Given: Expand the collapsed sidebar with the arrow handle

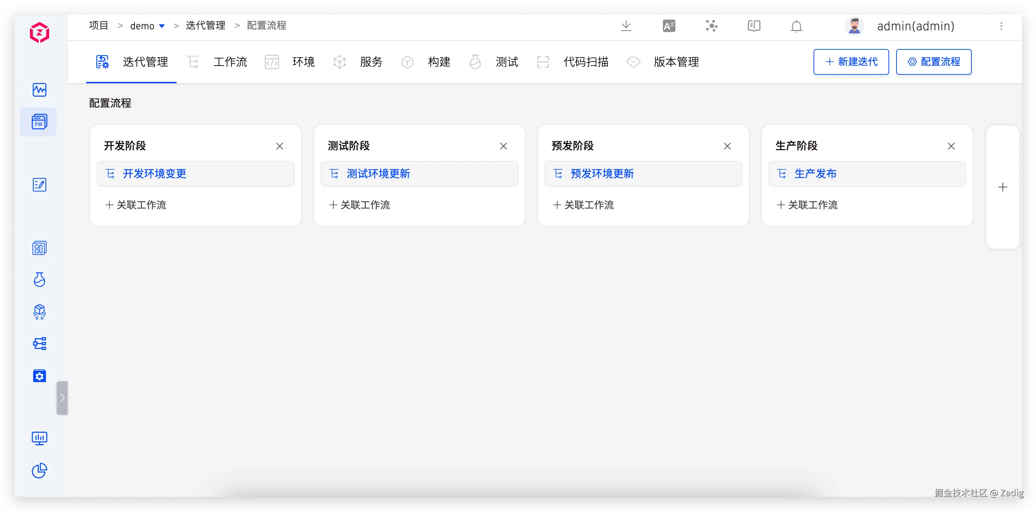Looking at the screenshot, I should pos(62,398).
